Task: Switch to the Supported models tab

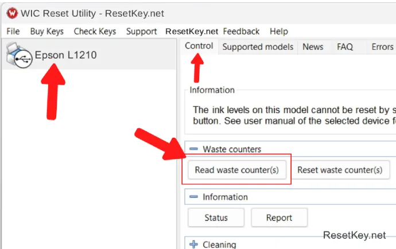Action: 258,47
